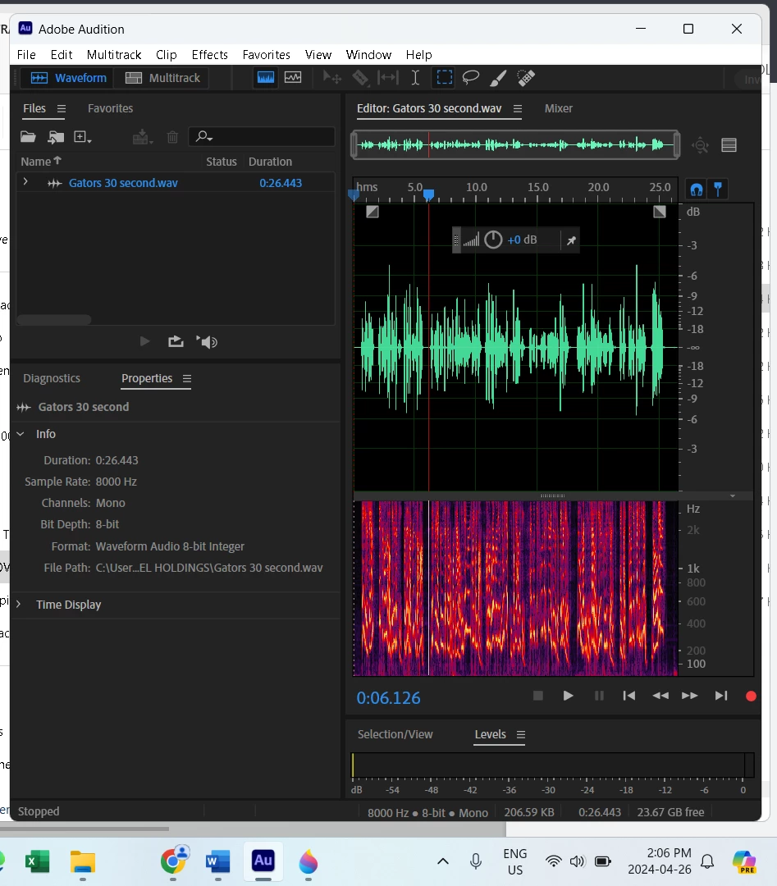Start playback with the Play button
The height and width of the screenshot is (886, 777).
pos(568,696)
